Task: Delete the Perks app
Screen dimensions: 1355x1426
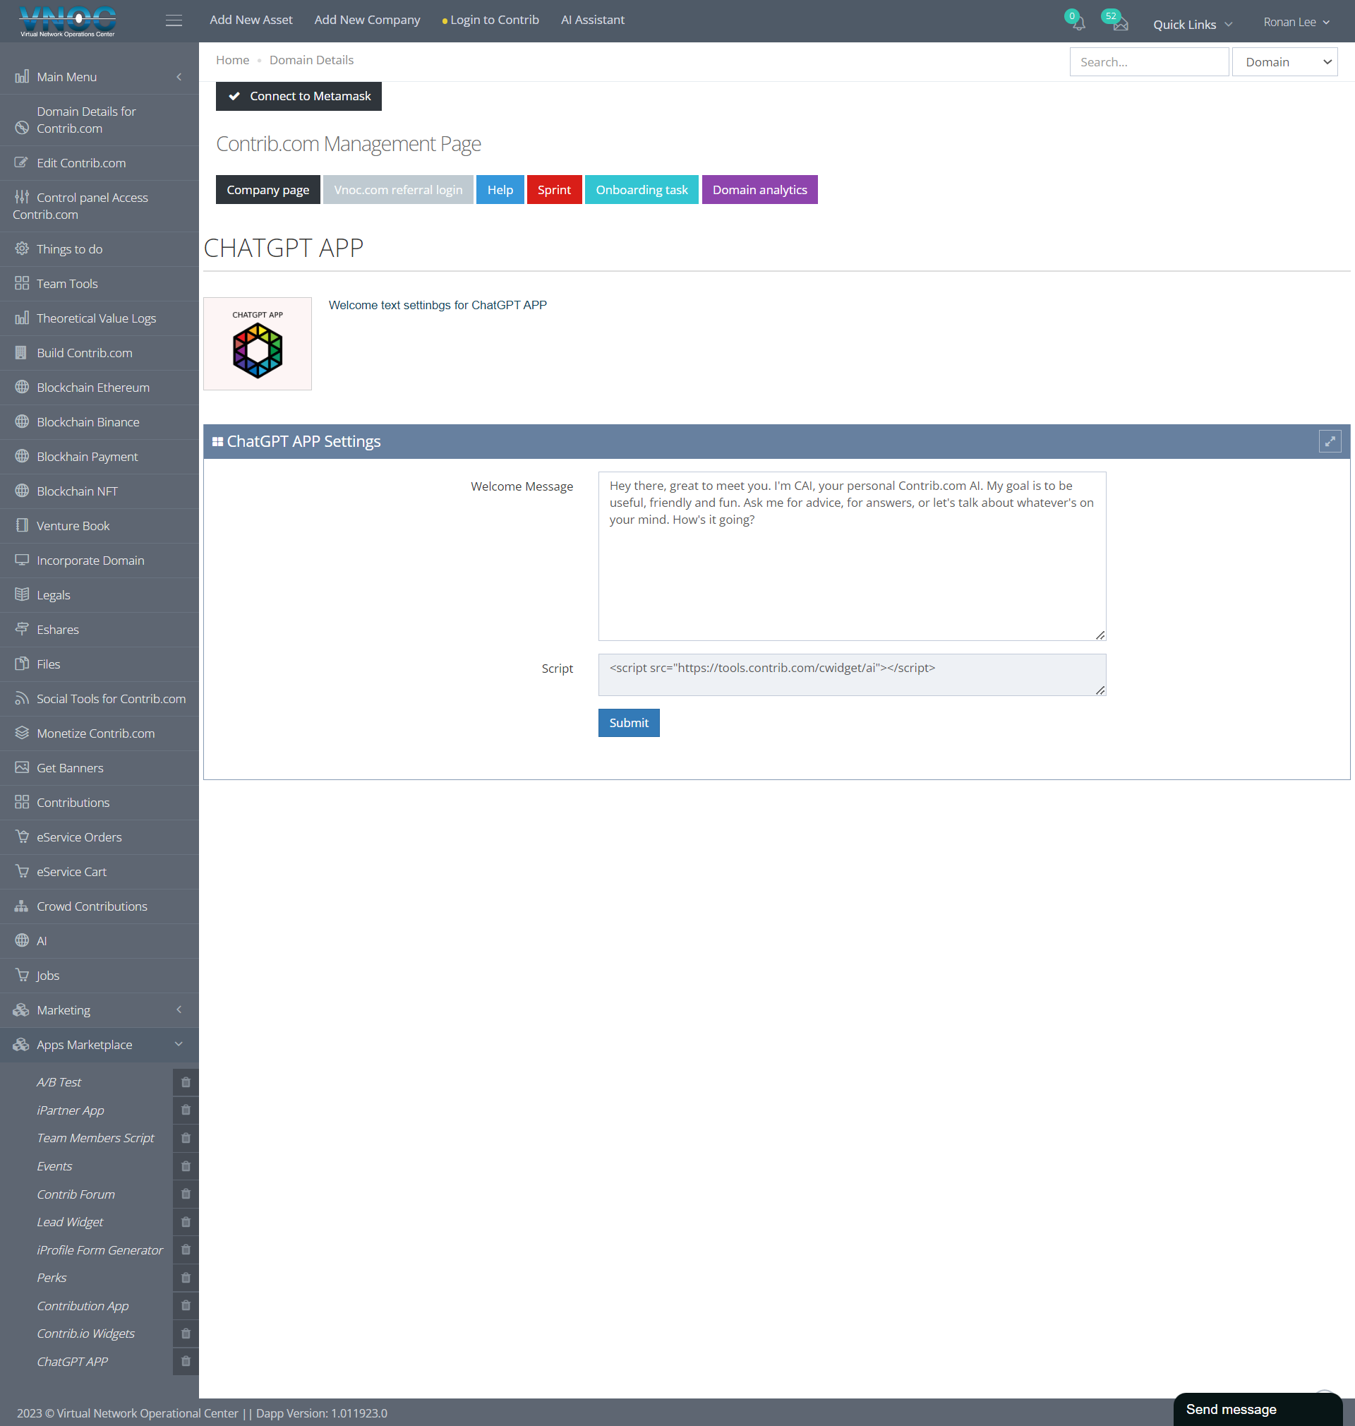Action: (x=186, y=1277)
